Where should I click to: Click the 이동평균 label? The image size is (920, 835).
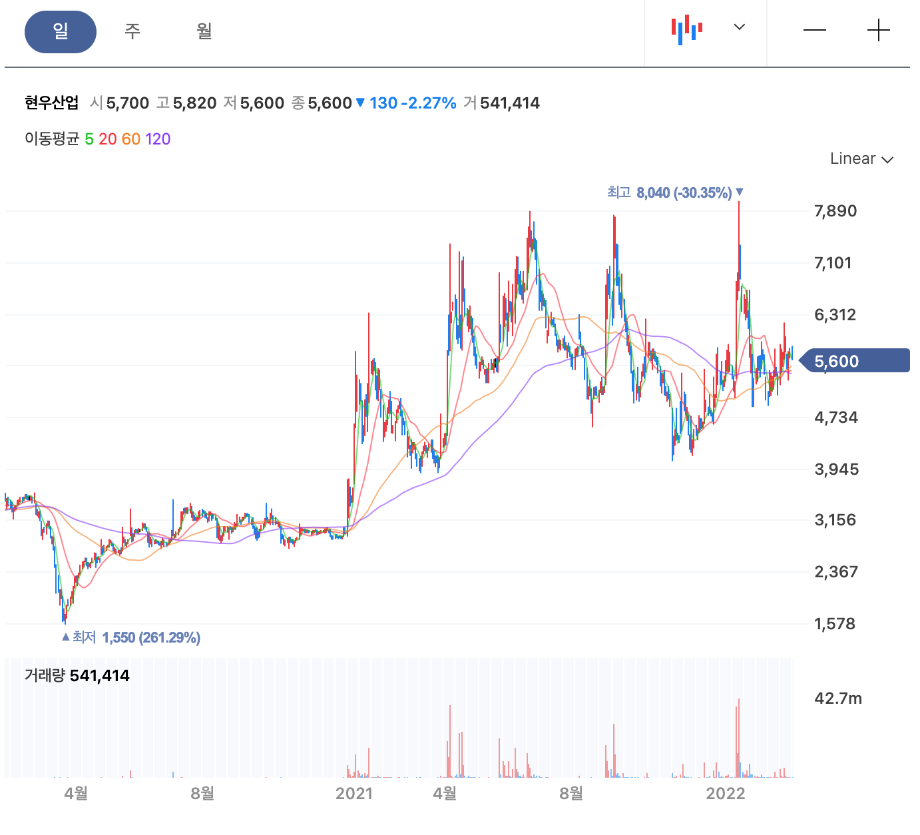pyautogui.click(x=52, y=139)
